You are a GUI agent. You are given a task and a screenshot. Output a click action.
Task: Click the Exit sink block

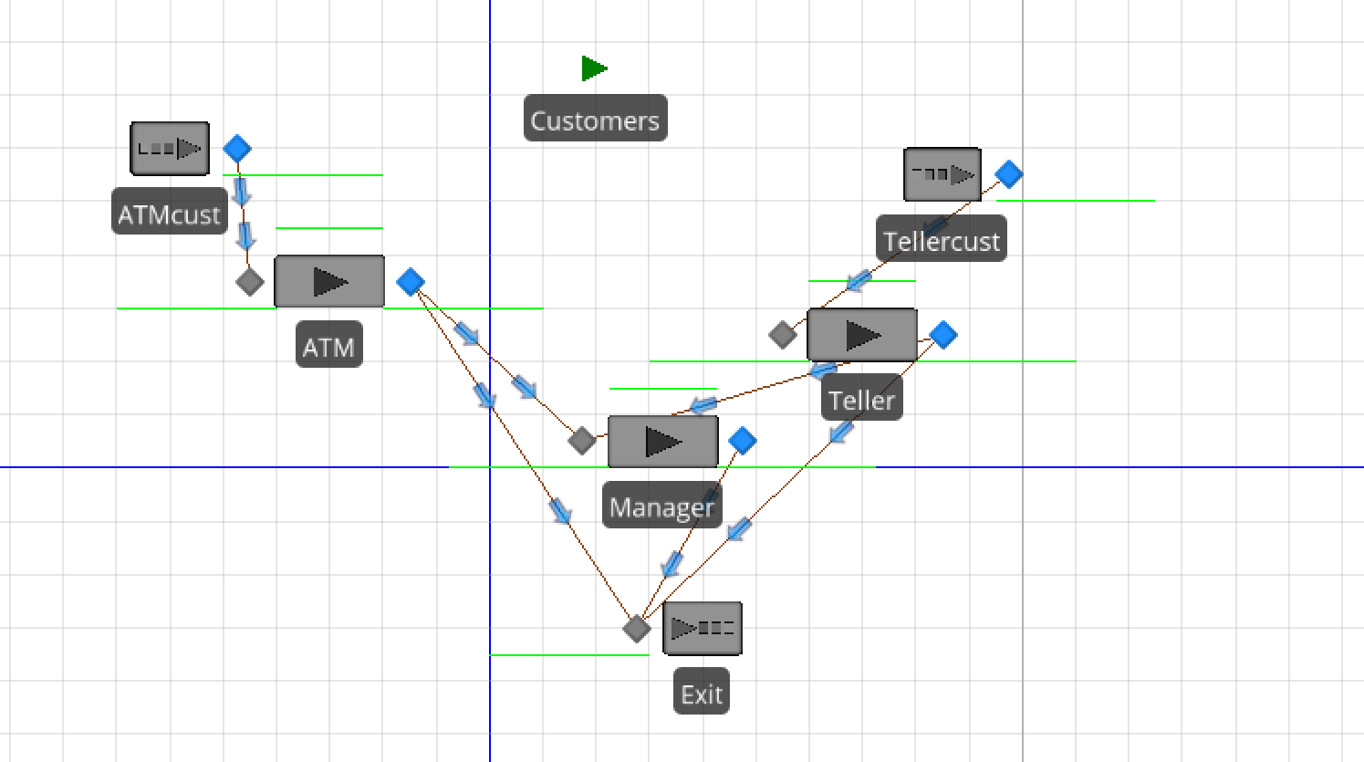tap(702, 627)
